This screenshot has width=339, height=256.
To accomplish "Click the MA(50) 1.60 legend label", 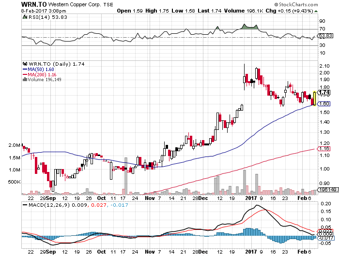I will (x=41, y=70).
